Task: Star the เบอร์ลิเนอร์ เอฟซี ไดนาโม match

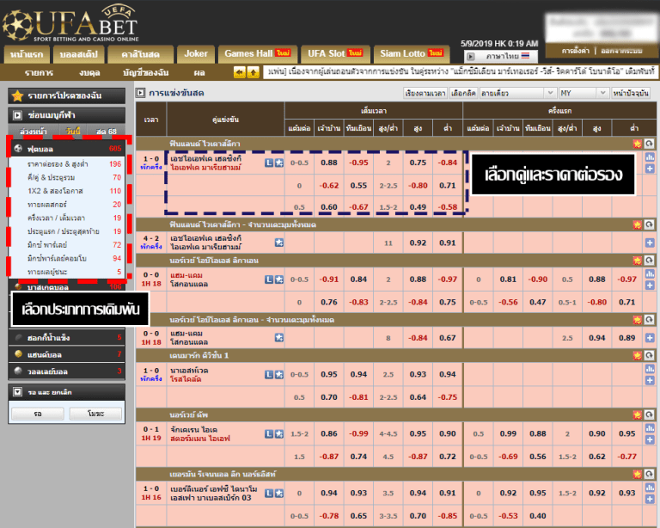Action: (x=279, y=493)
